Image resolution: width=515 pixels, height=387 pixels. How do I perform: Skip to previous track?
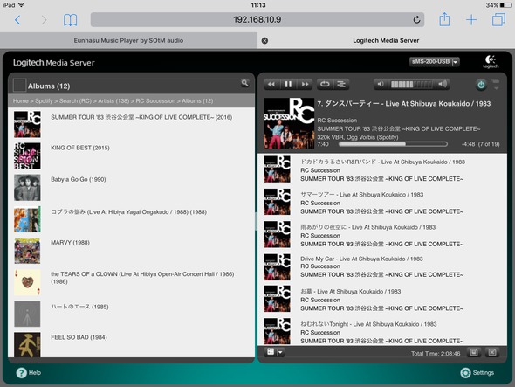pos(271,85)
